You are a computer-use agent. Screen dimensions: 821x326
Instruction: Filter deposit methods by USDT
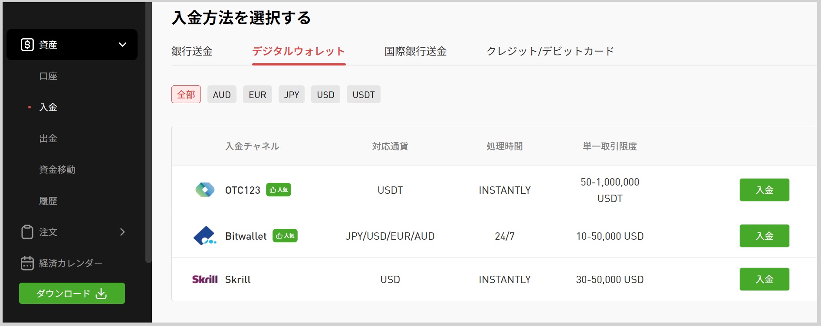tap(363, 95)
